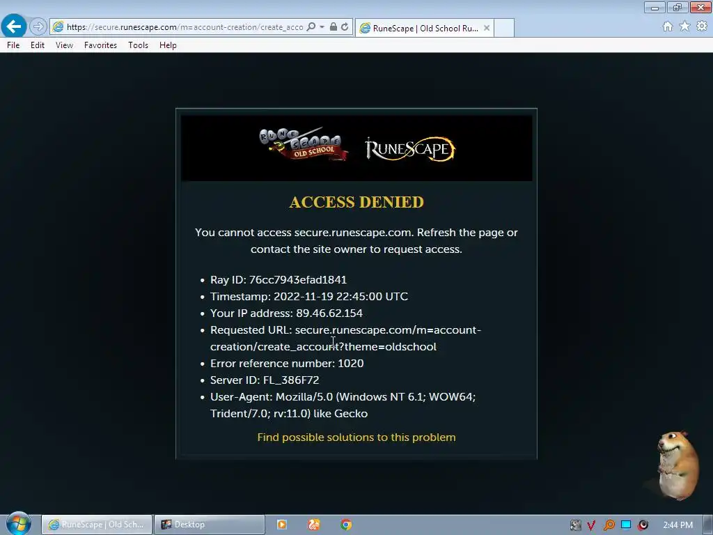Click the ACCESS DENIED heading
713x535 pixels.
pyautogui.click(x=356, y=202)
